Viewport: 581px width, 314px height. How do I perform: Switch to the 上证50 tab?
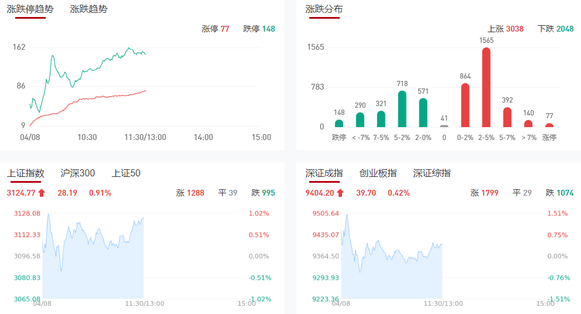tap(126, 173)
